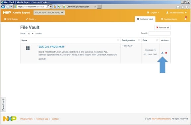Close the User Vault browser tab
This screenshot has height=125, width=191.
(95, 7)
